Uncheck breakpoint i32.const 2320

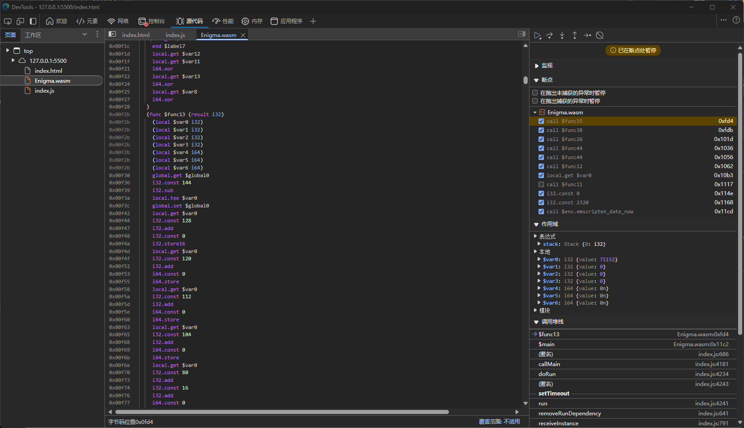541,202
